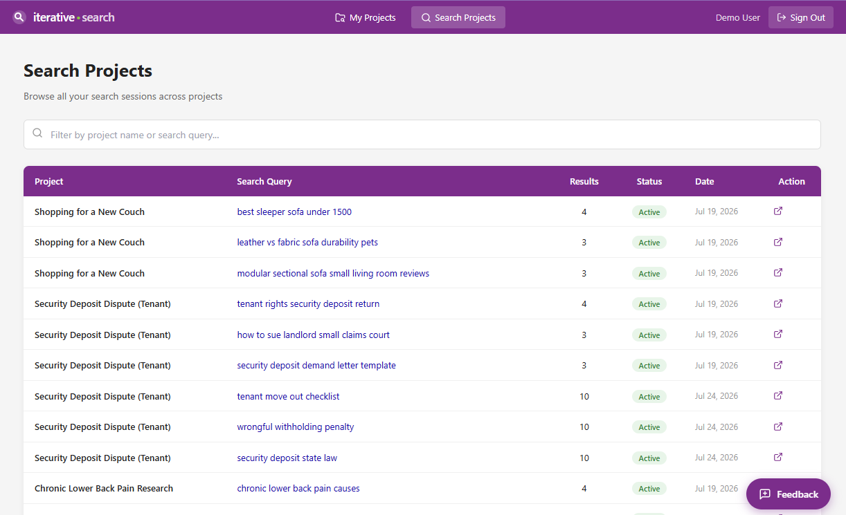The image size is (846, 515).
Task: Open 'tenant rights security deposit return' query
Action: (308, 304)
